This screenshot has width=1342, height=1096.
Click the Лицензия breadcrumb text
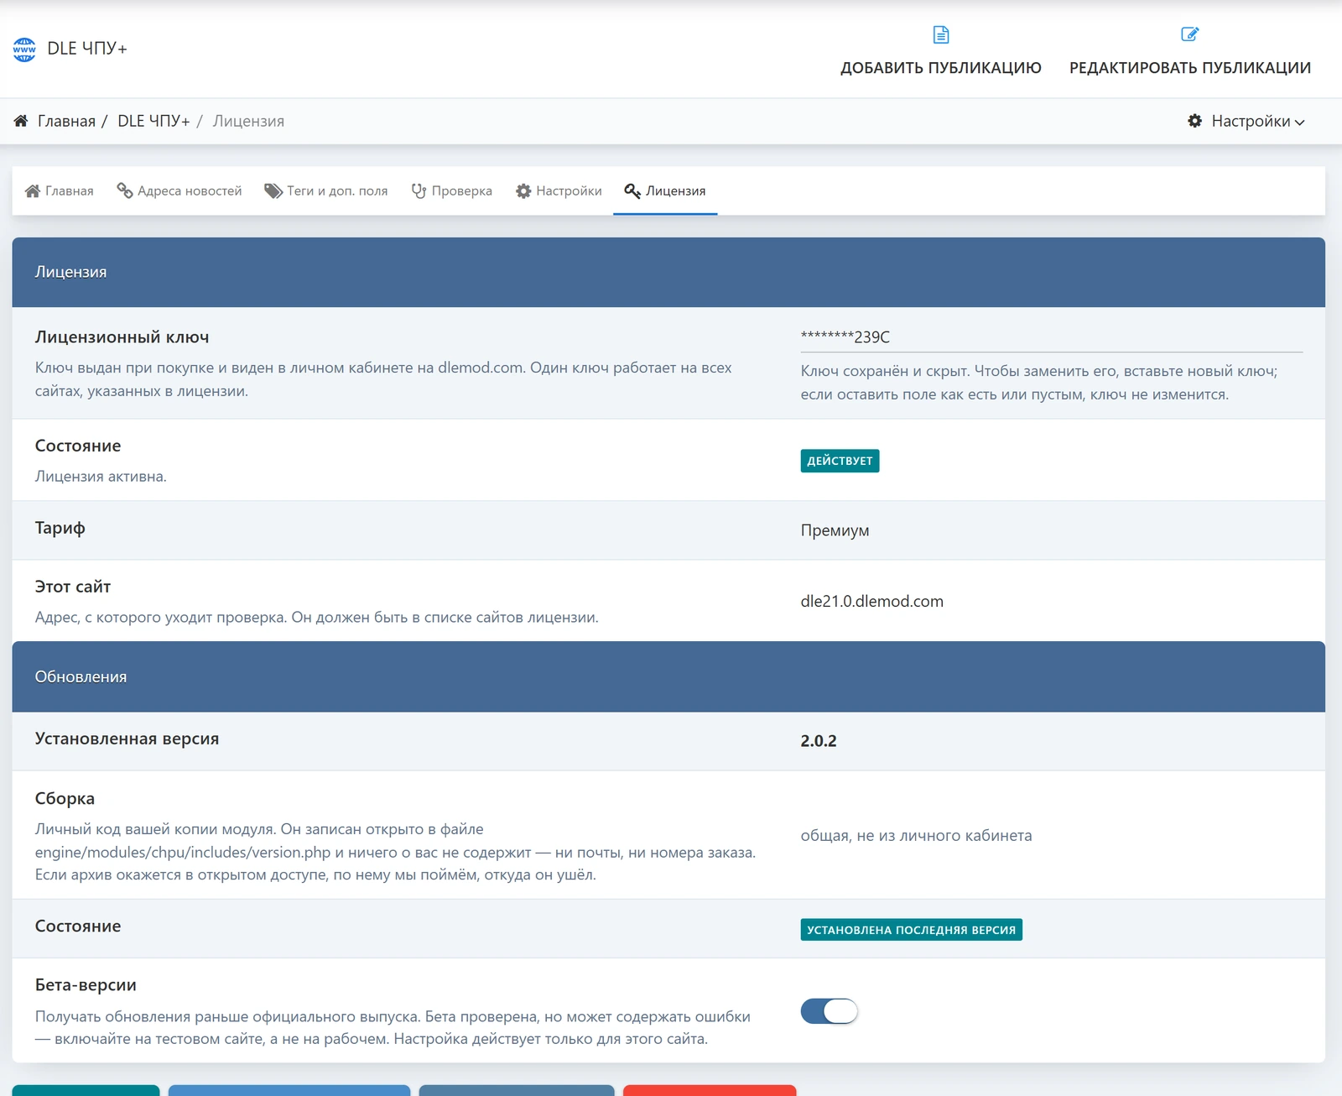[x=248, y=121]
